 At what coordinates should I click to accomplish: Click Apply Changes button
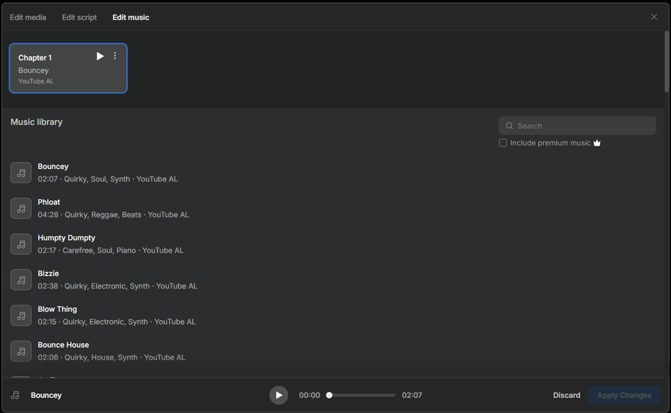pos(624,395)
